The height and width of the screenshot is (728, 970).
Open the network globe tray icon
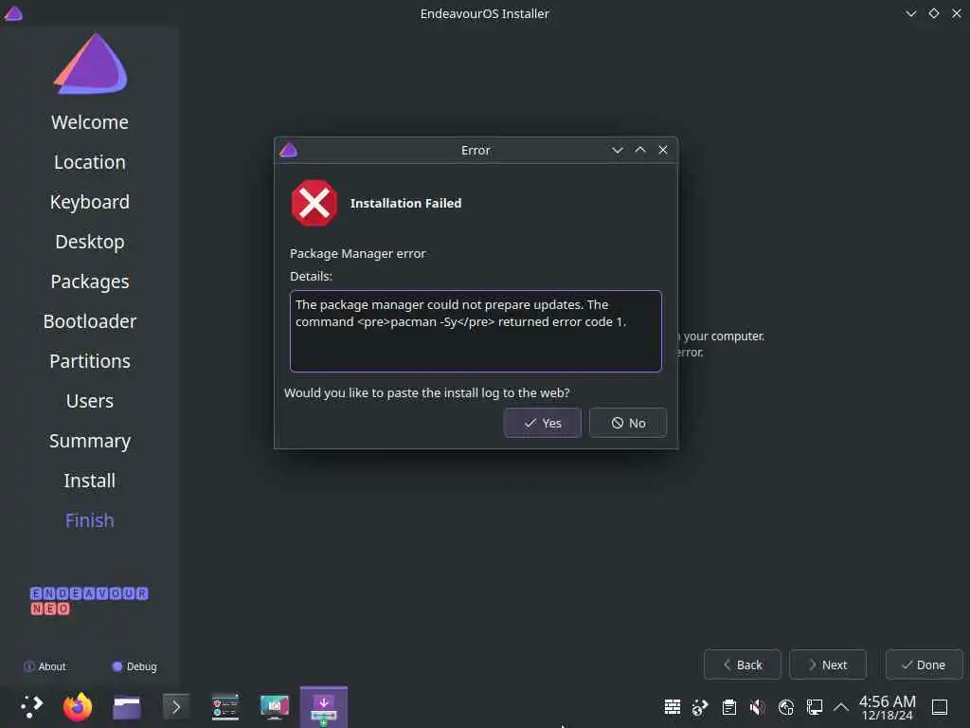click(x=786, y=707)
